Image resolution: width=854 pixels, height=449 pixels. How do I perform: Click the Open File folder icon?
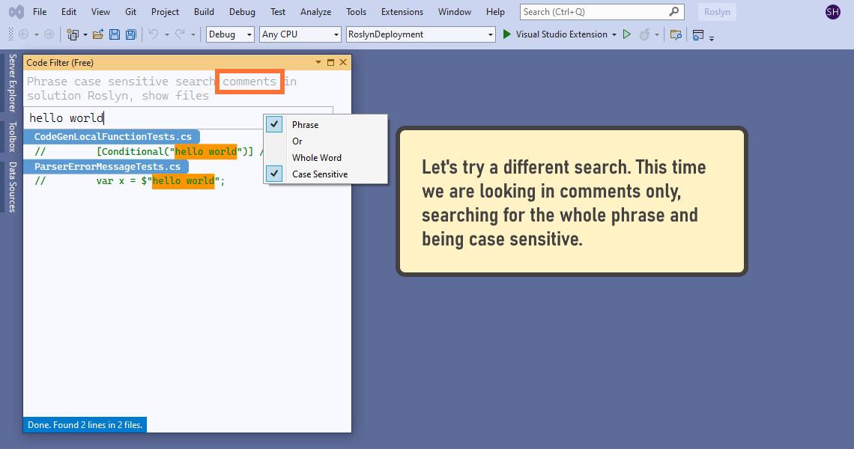pyautogui.click(x=98, y=34)
